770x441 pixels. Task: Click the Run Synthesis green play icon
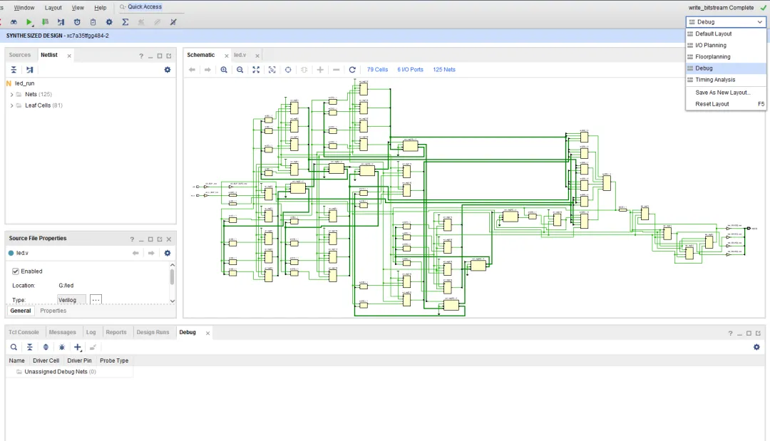coord(29,22)
